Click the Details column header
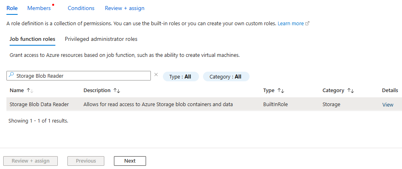402x169 pixels. click(x=390, y=91)
